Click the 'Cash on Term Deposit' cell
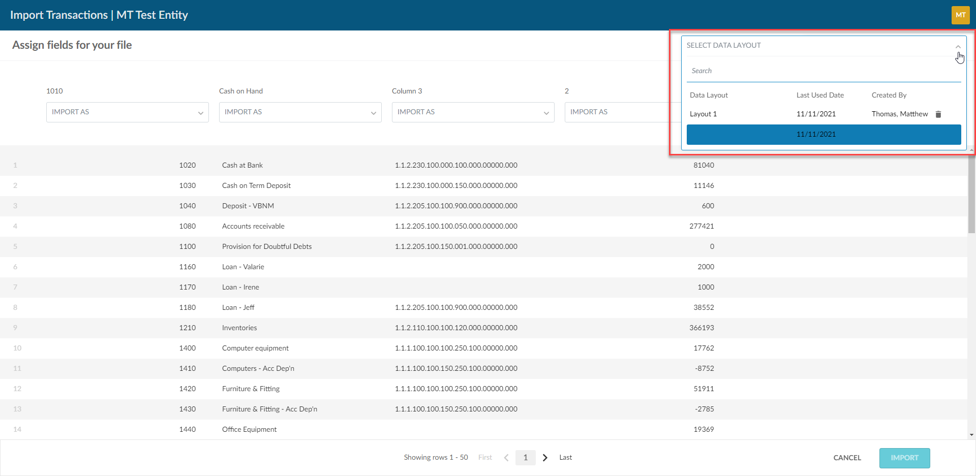976x476 pixels. (x=256, y=186)
